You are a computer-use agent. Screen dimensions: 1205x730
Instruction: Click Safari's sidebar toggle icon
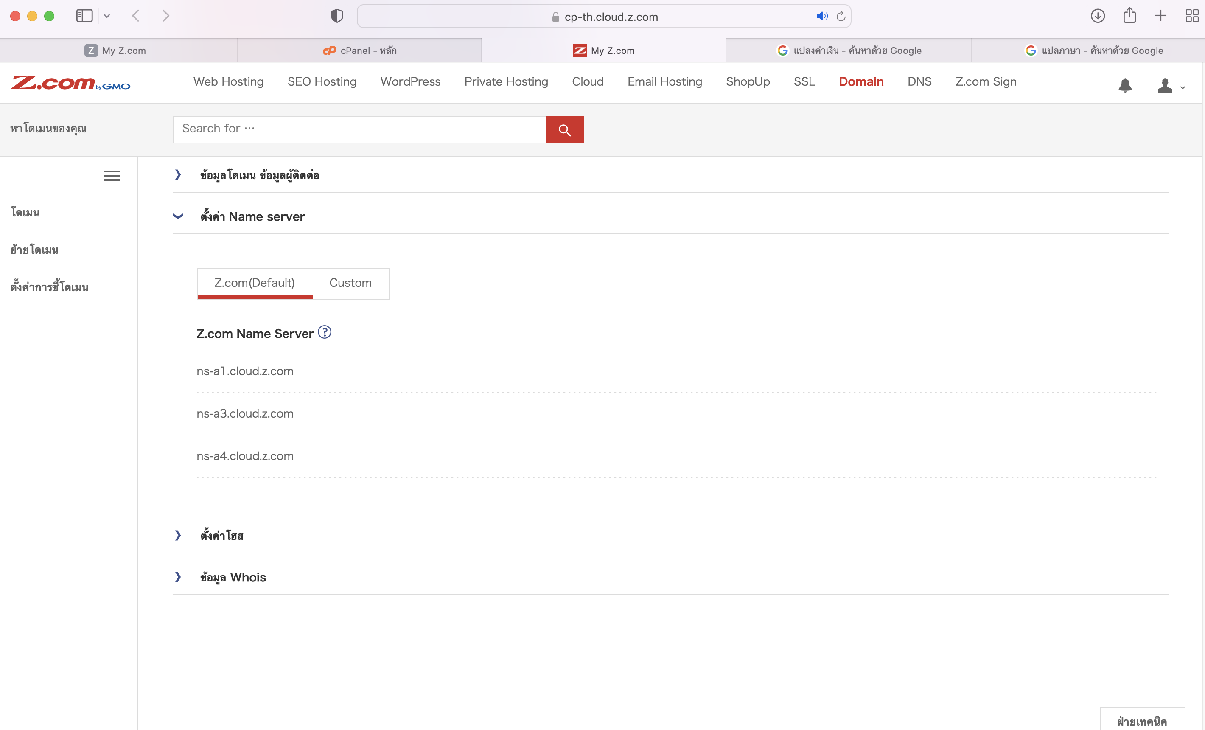[84, 16]
